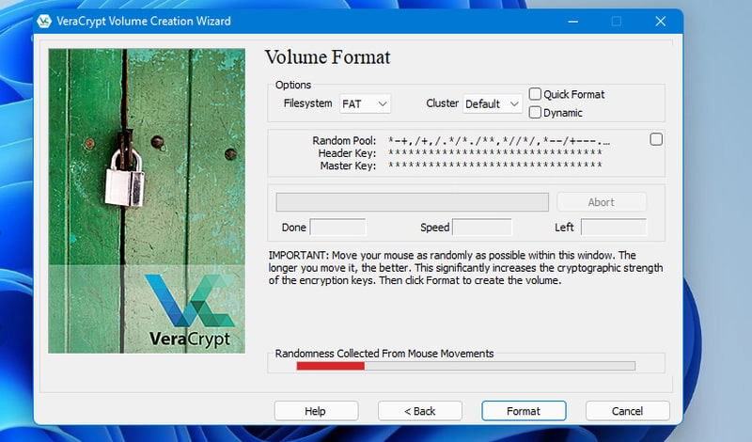Viewport: 752px width, 442px height.
Task: Open Help for the wizard
Action: point(316,411)
